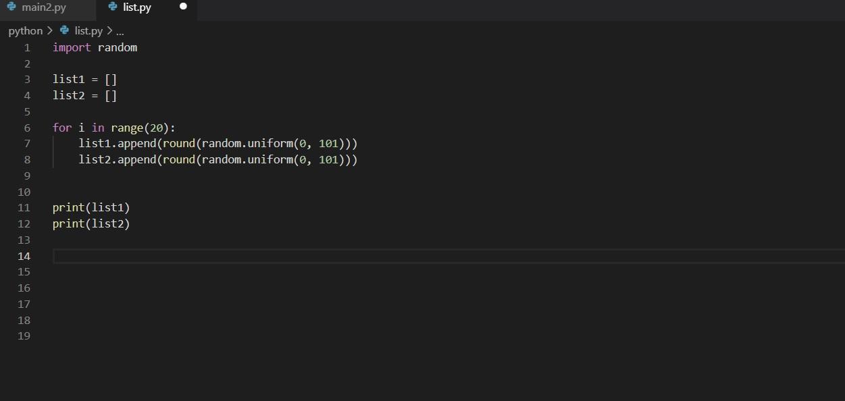The width and height of the screenshot is (845, 401).
Task: Click the Python icon on list.py tab
Action: click(x=113, y=7)
